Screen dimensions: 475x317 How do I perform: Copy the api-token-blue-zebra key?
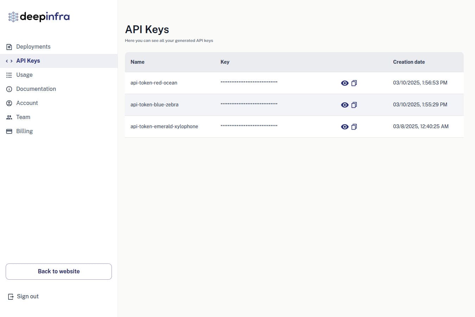pos(354,105)
